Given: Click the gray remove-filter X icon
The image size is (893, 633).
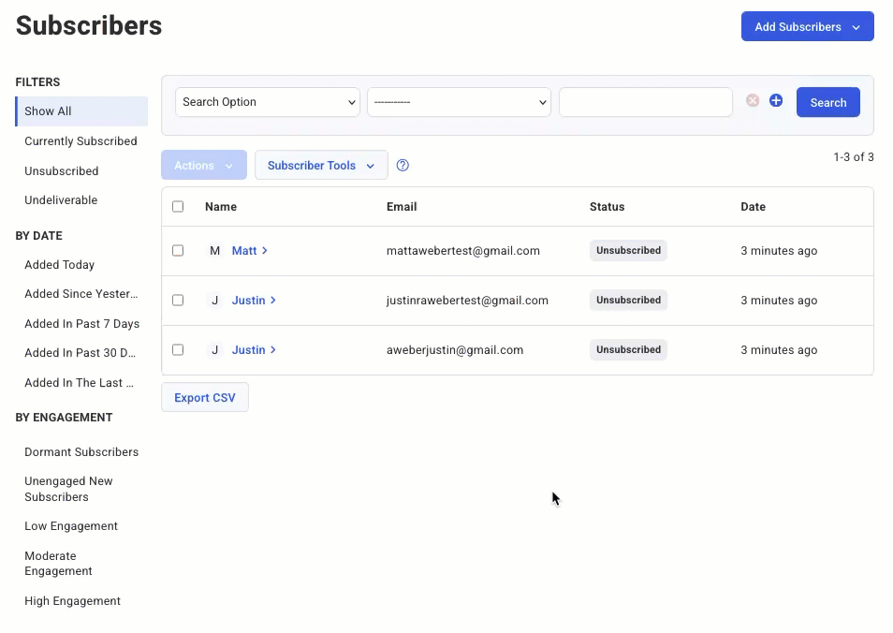Looking at the screenshot, I should (753, 101).
